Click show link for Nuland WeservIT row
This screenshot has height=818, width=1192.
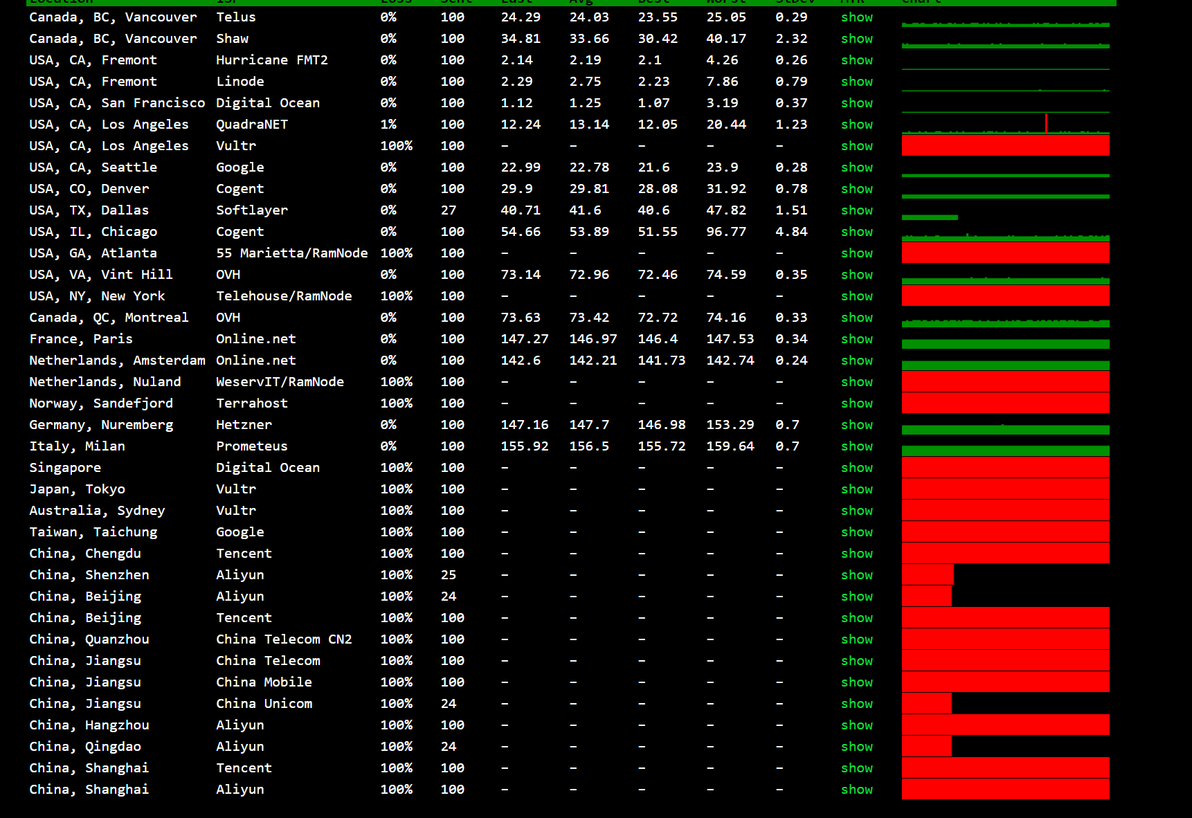tap(856, 382)
